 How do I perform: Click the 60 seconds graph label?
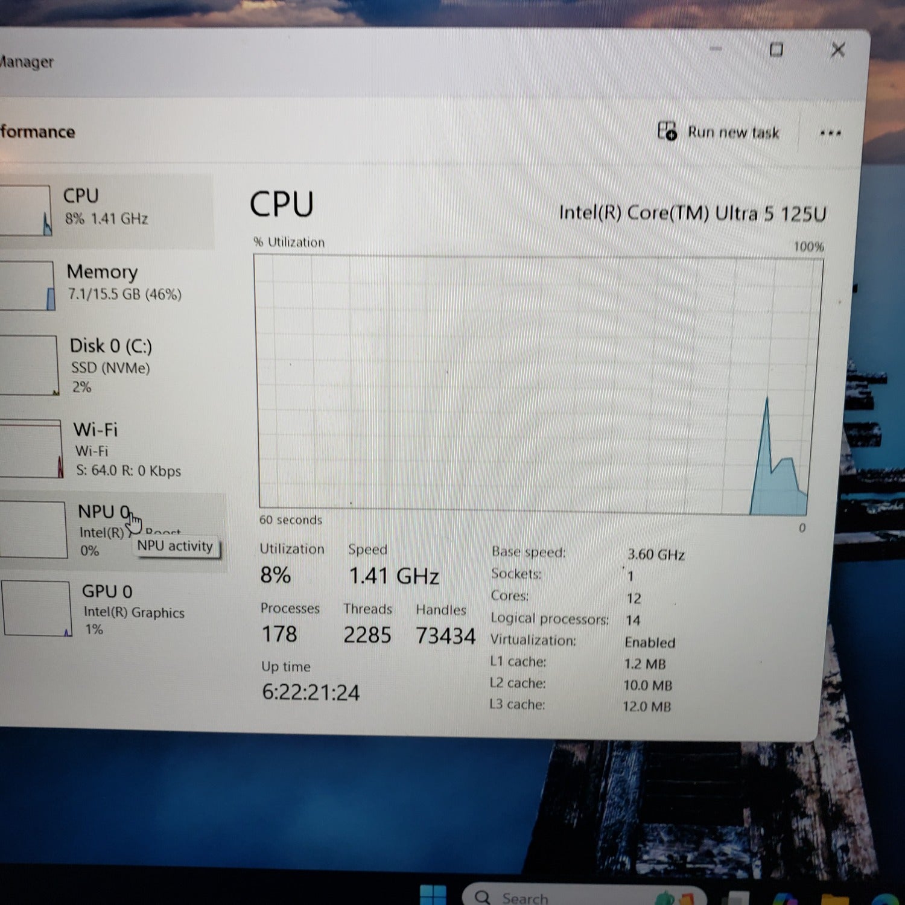click(x=291, y=519)
